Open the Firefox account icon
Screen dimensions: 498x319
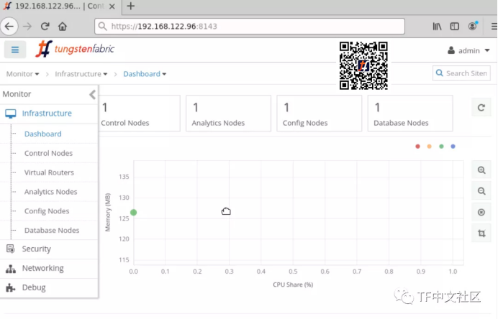pos(473,26)
